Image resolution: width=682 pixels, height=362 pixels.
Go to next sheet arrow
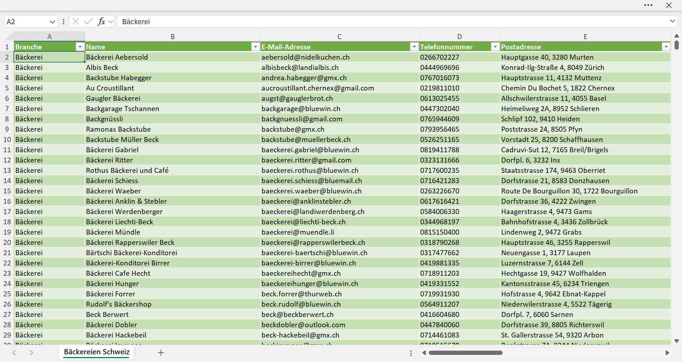coord(31,352)
